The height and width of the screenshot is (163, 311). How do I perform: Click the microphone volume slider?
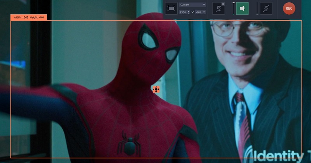257,9
